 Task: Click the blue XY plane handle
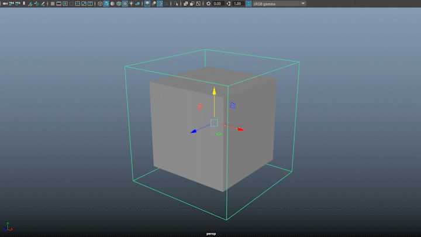pyautogui.click(x=233, y=105)
